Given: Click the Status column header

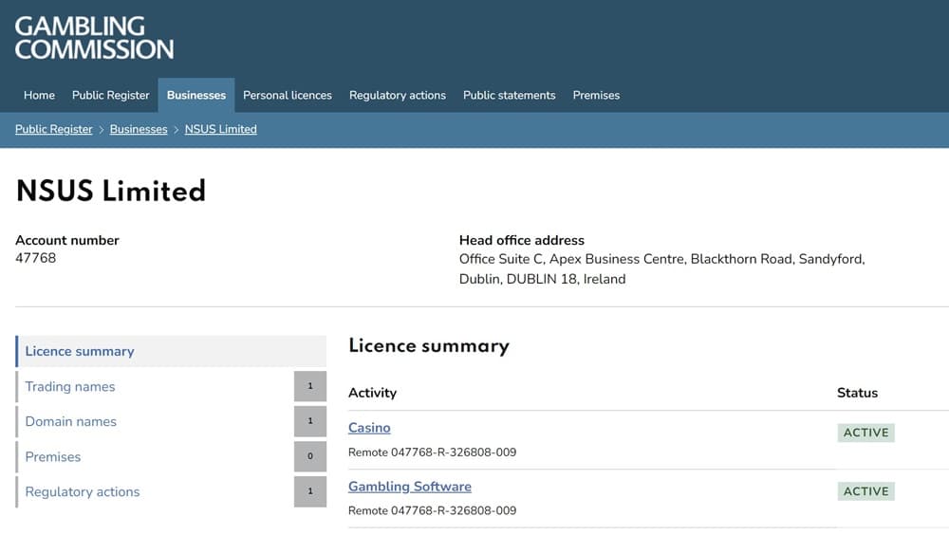Looking at the screenshot, I should (x=857, y=393).
